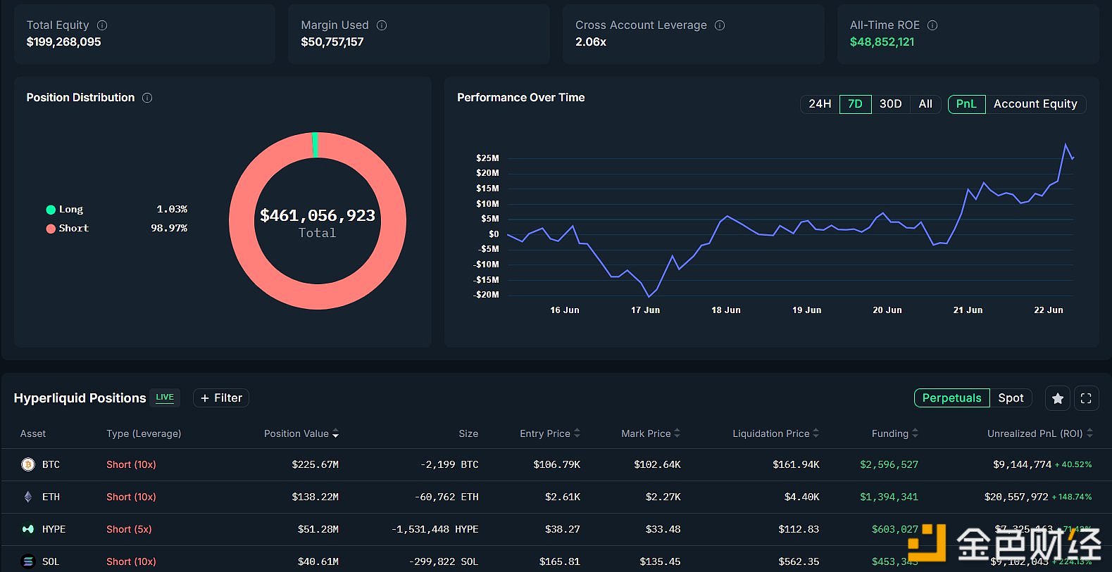The width and height of the screenshot is (1112, 572).
Task: Click Cross Account Leverage info icon
Action: 720,25
